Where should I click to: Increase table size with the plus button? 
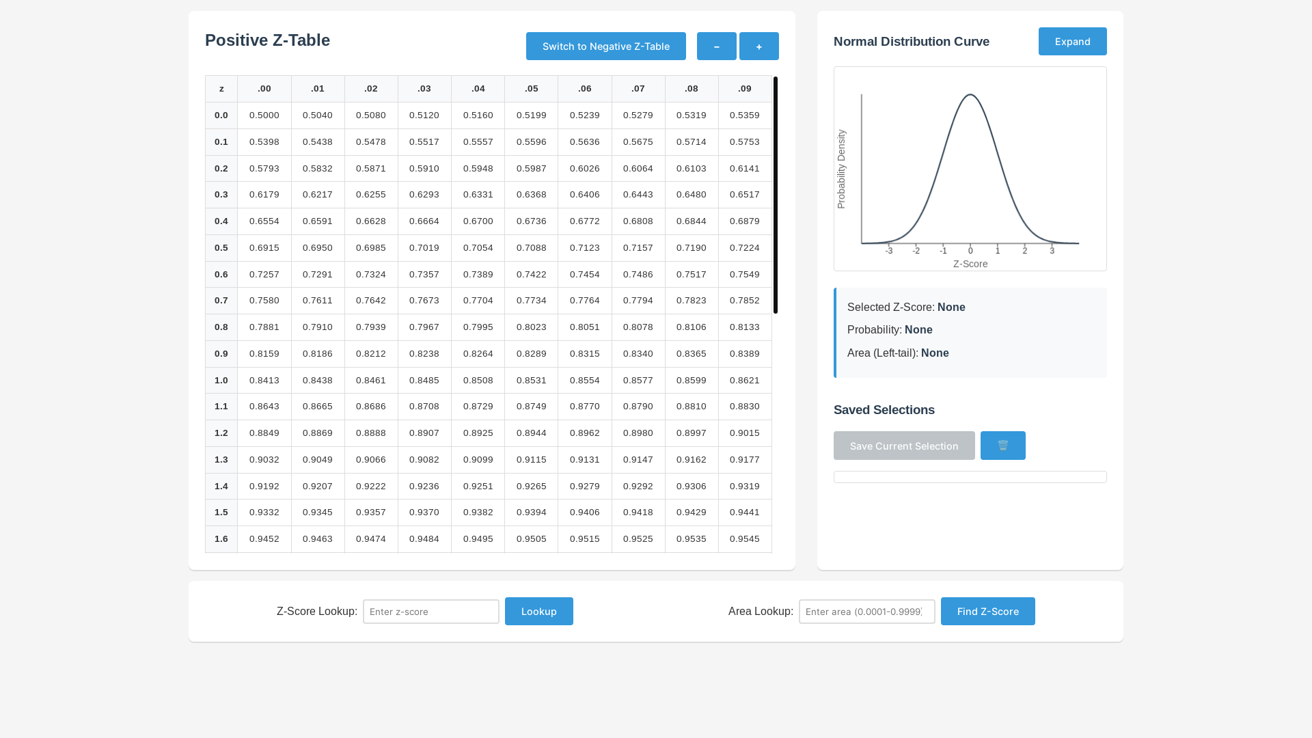[758, 46]
